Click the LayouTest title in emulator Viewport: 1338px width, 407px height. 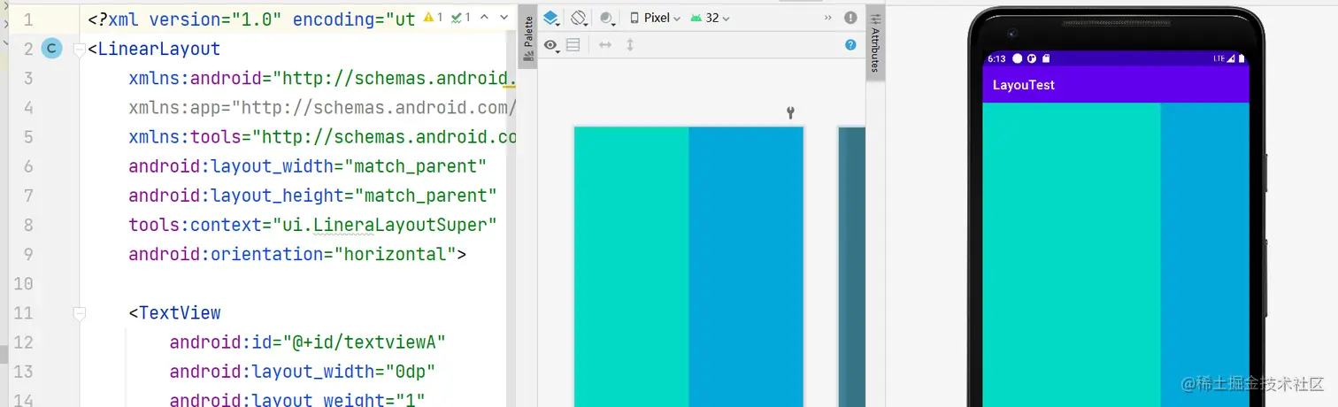(1024, 85)
